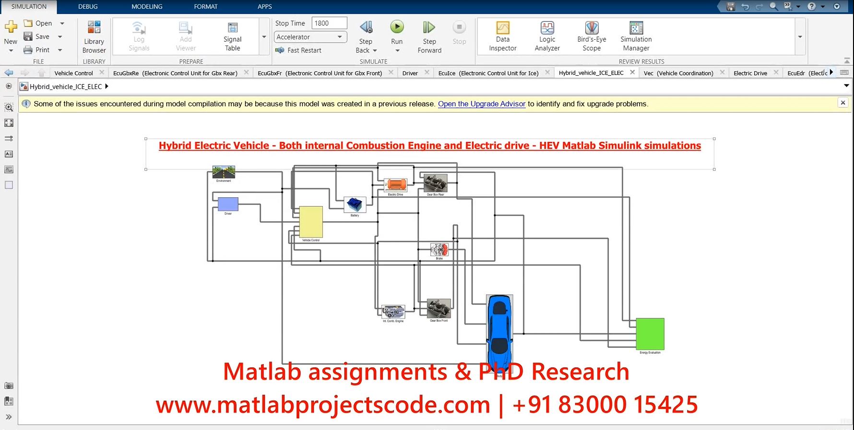
Task: Run the simulation
Action: [397, 27]
